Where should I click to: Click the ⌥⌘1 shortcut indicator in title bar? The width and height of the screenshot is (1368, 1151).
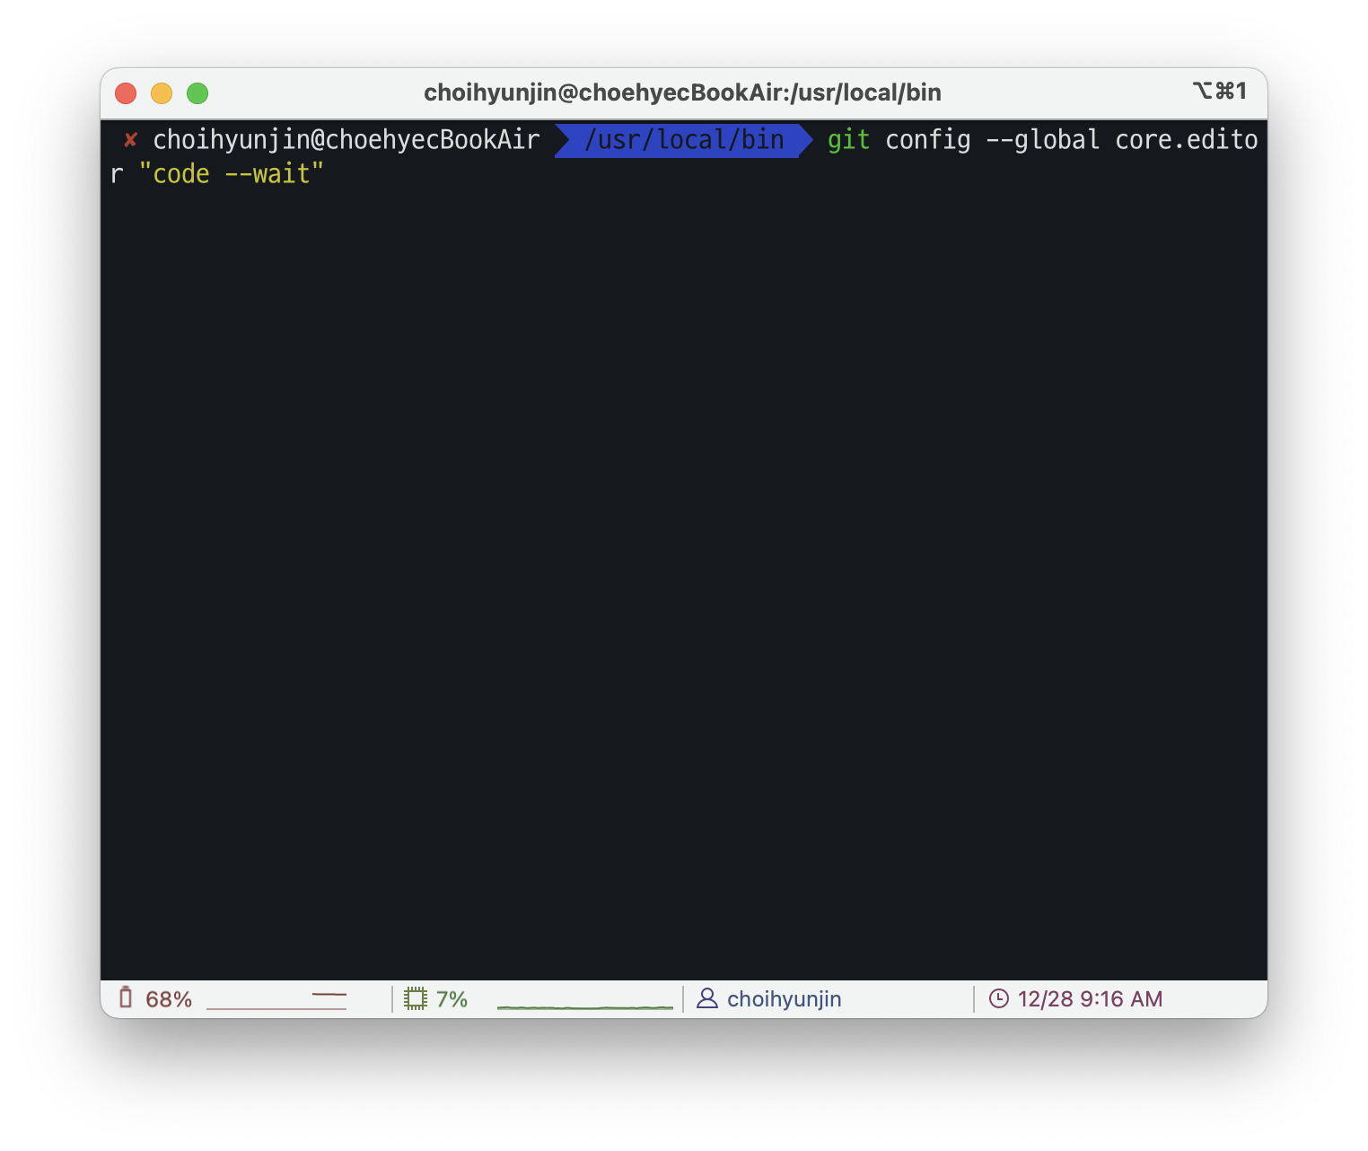(1220, 92)
